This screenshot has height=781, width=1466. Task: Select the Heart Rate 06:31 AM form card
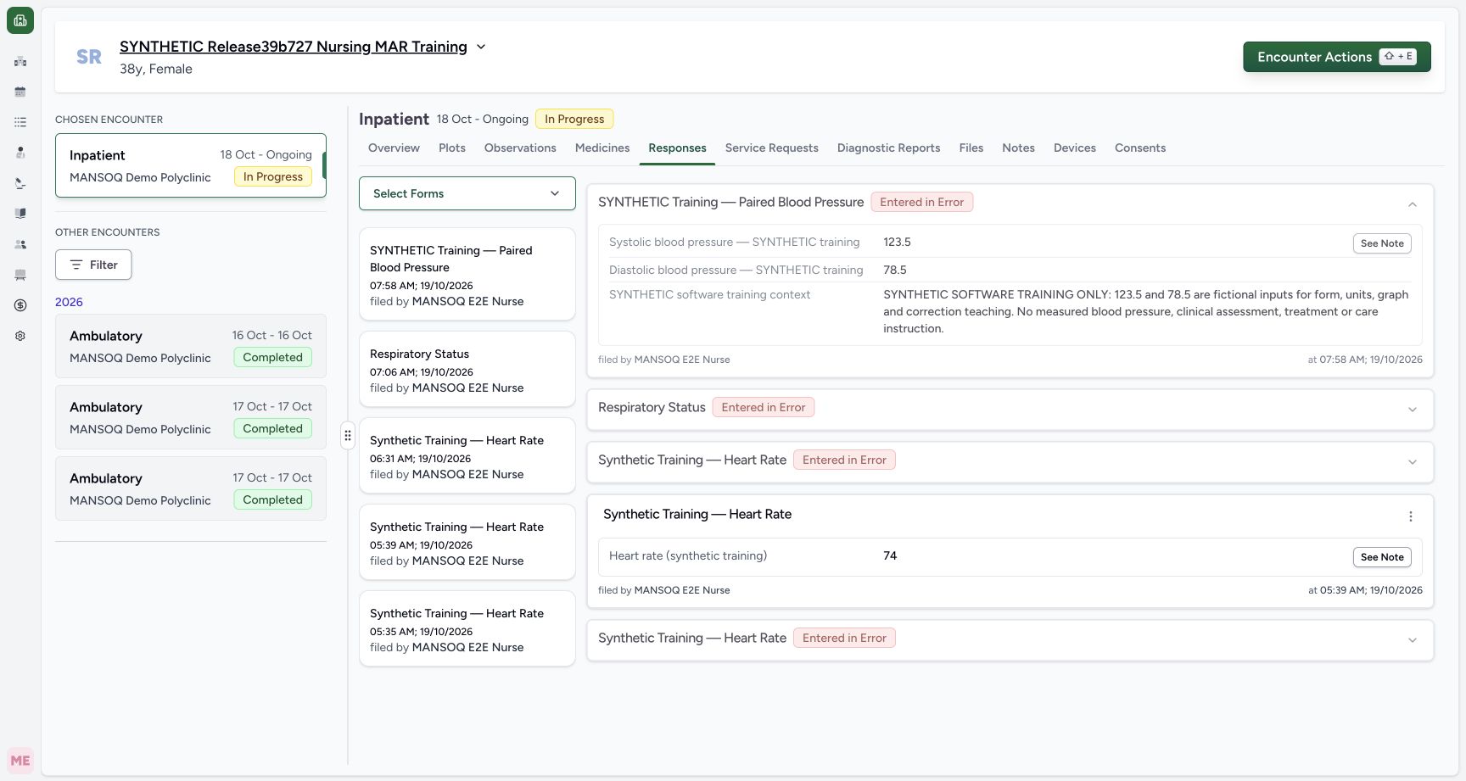coord(467,456)
